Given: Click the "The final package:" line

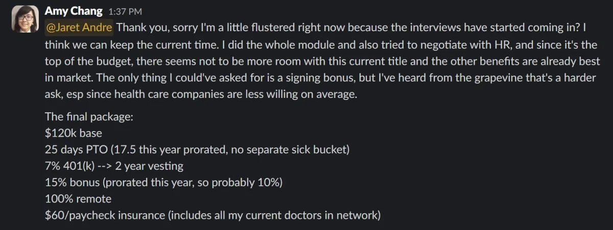Looking at the screenshot, I should pos(89,116).
